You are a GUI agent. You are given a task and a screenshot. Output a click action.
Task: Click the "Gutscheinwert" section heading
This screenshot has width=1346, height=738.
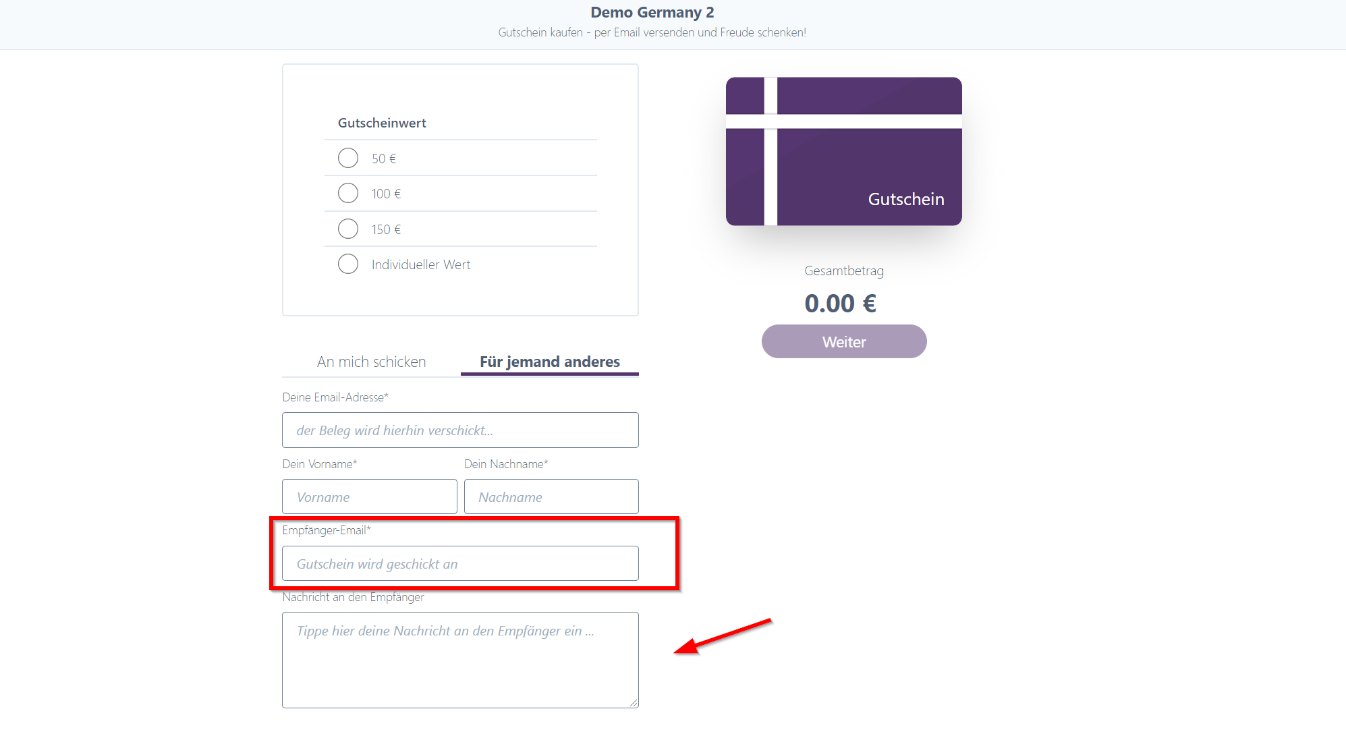(382, 122)
